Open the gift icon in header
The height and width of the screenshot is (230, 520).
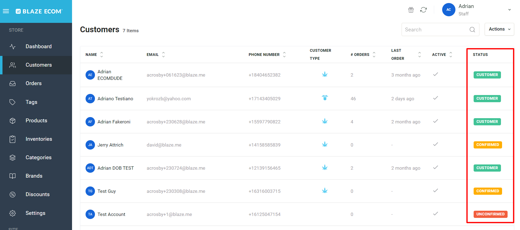click(411, 10)
